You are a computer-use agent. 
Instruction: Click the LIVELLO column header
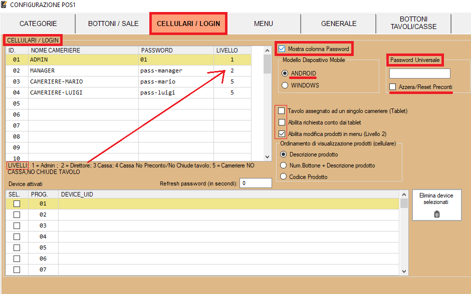point(232,50)
